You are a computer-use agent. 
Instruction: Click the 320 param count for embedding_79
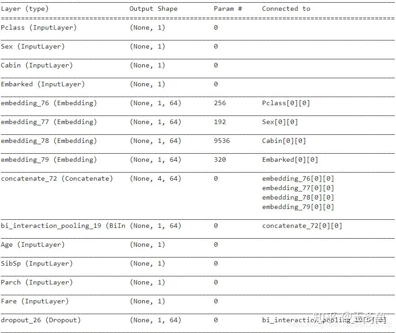point(220,160)
